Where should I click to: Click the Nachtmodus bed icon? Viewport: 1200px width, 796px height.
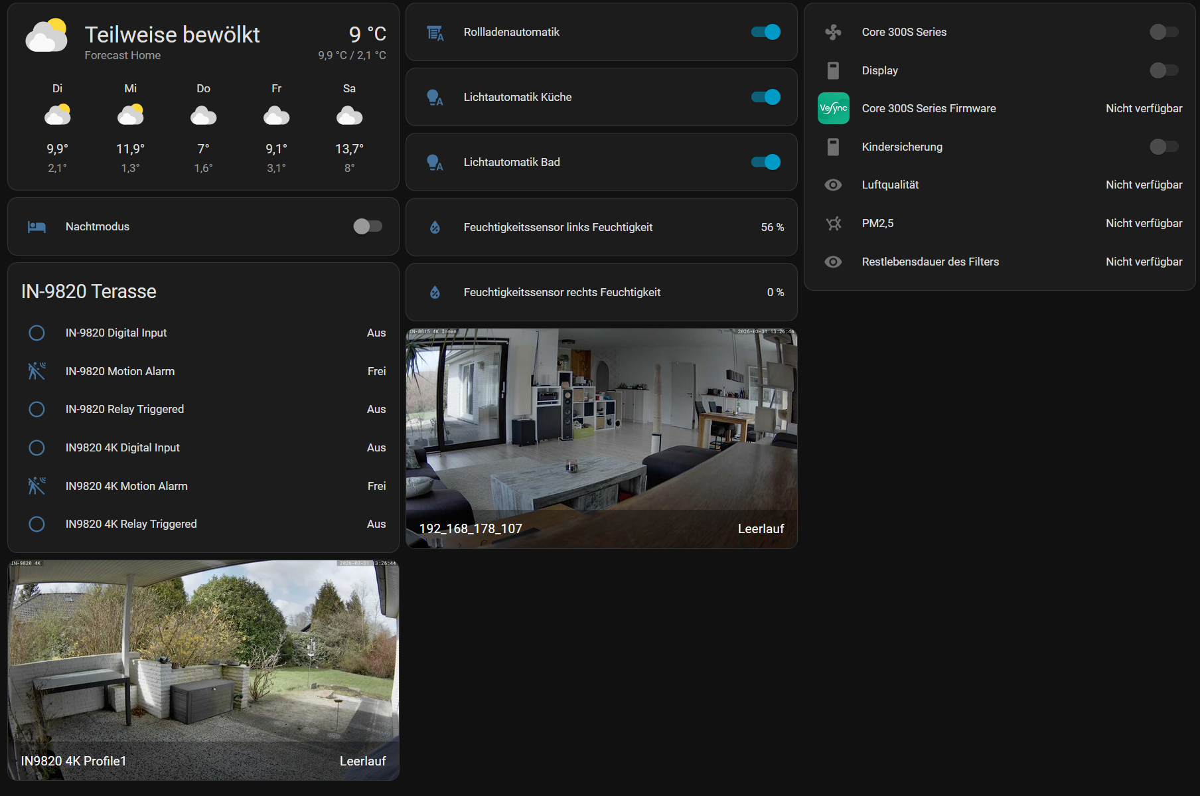37,227
